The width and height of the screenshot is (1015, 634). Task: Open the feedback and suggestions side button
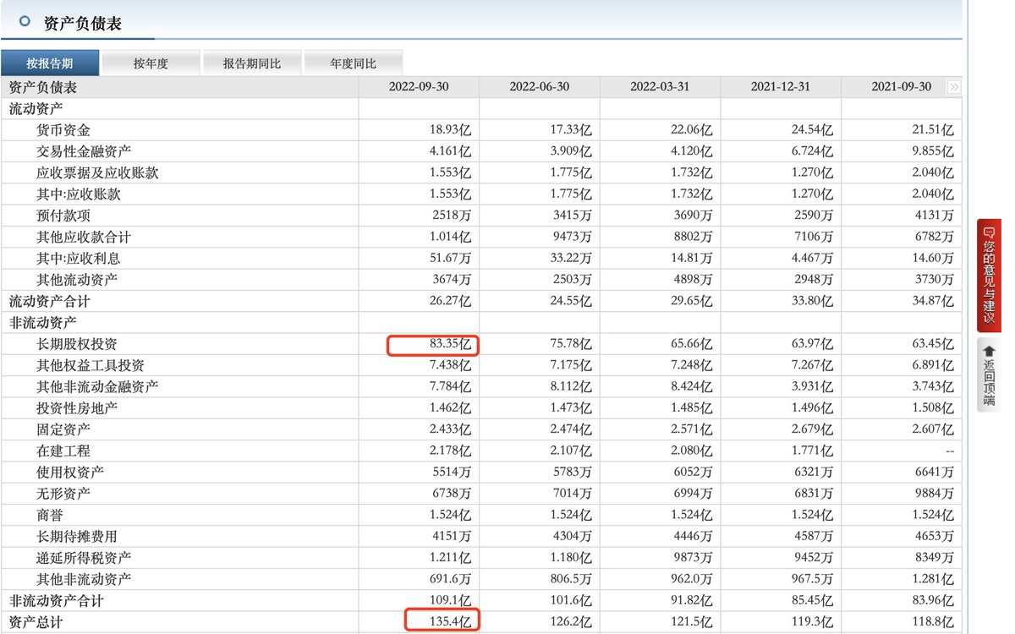pos(989,275)
